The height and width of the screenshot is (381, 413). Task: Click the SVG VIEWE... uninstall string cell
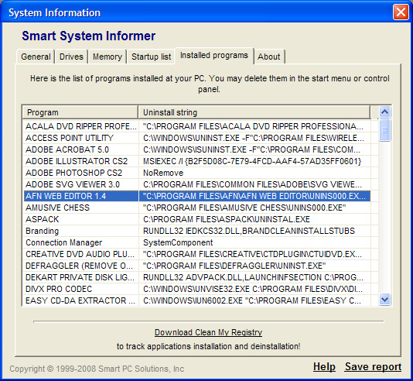tap(254, 184)
